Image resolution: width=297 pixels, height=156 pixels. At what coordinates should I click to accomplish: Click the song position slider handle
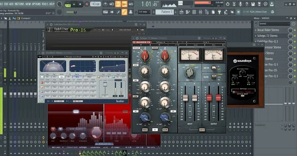[x=75, y=12]
